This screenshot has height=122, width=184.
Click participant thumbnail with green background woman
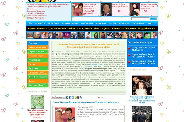click(x=95, y=35)
